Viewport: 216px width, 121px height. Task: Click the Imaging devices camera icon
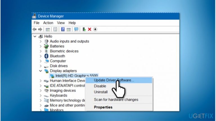46,91
